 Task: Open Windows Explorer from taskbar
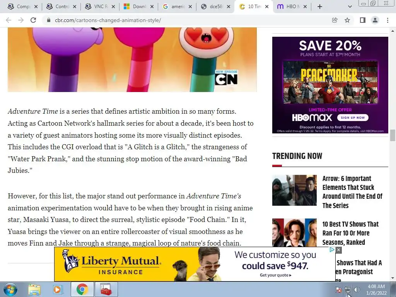pos(34,289)
